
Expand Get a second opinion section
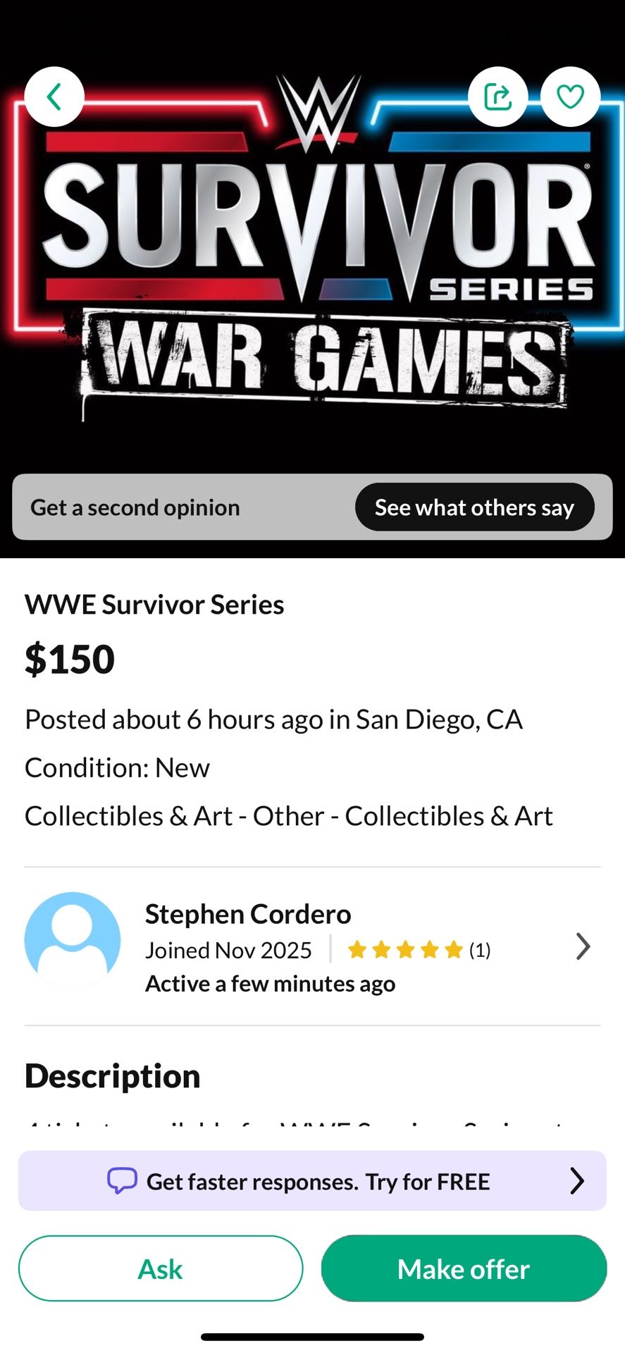[134, 507]
